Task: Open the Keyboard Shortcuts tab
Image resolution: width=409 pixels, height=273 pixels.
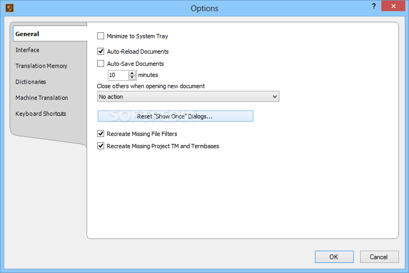Action: point(41,114)
